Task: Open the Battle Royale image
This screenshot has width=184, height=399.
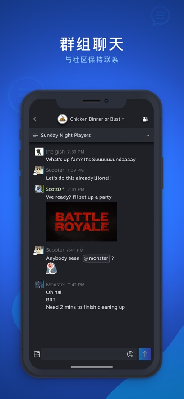Action: [82, 222]
